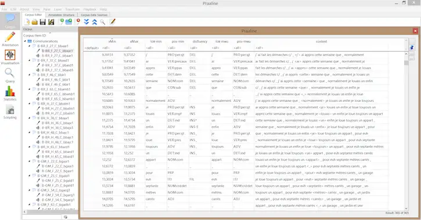This screenshot has height=220, width=421.
Task: Switch to the Annotation Structure tab
Action: point(61,15)
